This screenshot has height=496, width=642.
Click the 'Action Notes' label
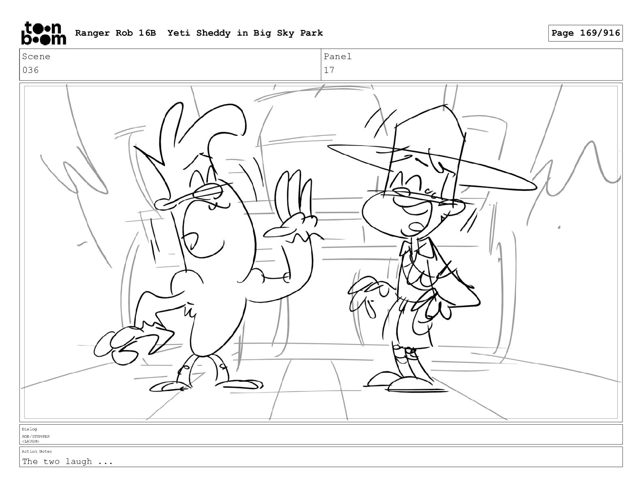point(37,451)
